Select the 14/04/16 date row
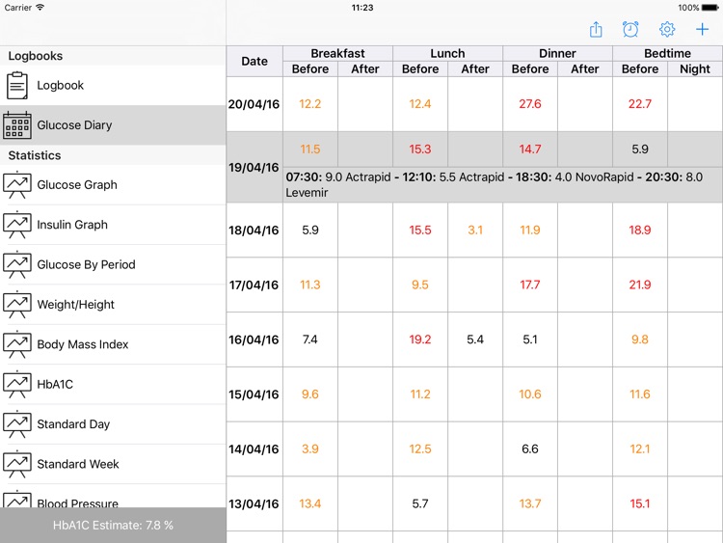Image resolution: width=723 pixels, height=543 pixels. (x=474, y=448)
